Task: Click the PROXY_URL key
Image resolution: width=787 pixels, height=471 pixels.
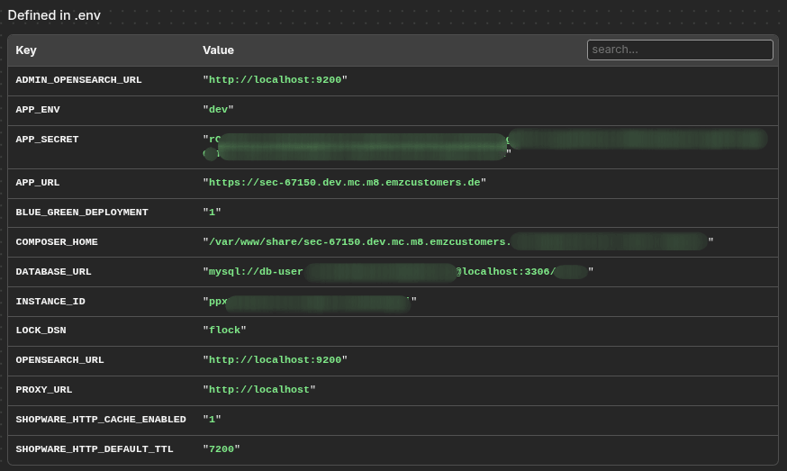Action: pyautogui.click(x=44, y=389)
